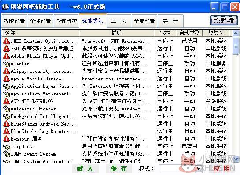
Task: Select the 标准优化 tab
Action: pos(93,21)
